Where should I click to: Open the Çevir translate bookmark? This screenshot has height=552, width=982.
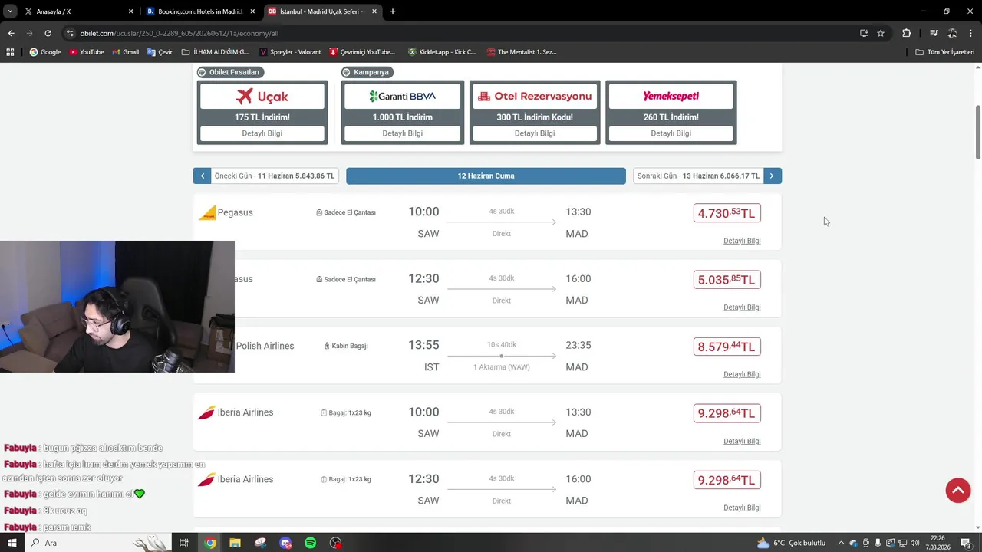pos(160,52)
